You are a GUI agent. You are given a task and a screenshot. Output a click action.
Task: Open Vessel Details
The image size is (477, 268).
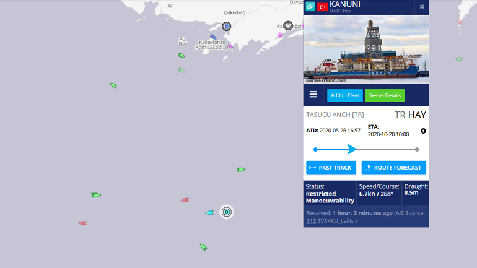pyautogui.click(x=385, y=95)
